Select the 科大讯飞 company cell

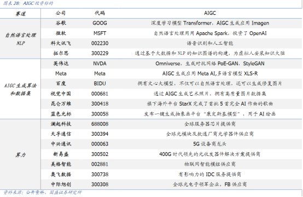[61, 43]
